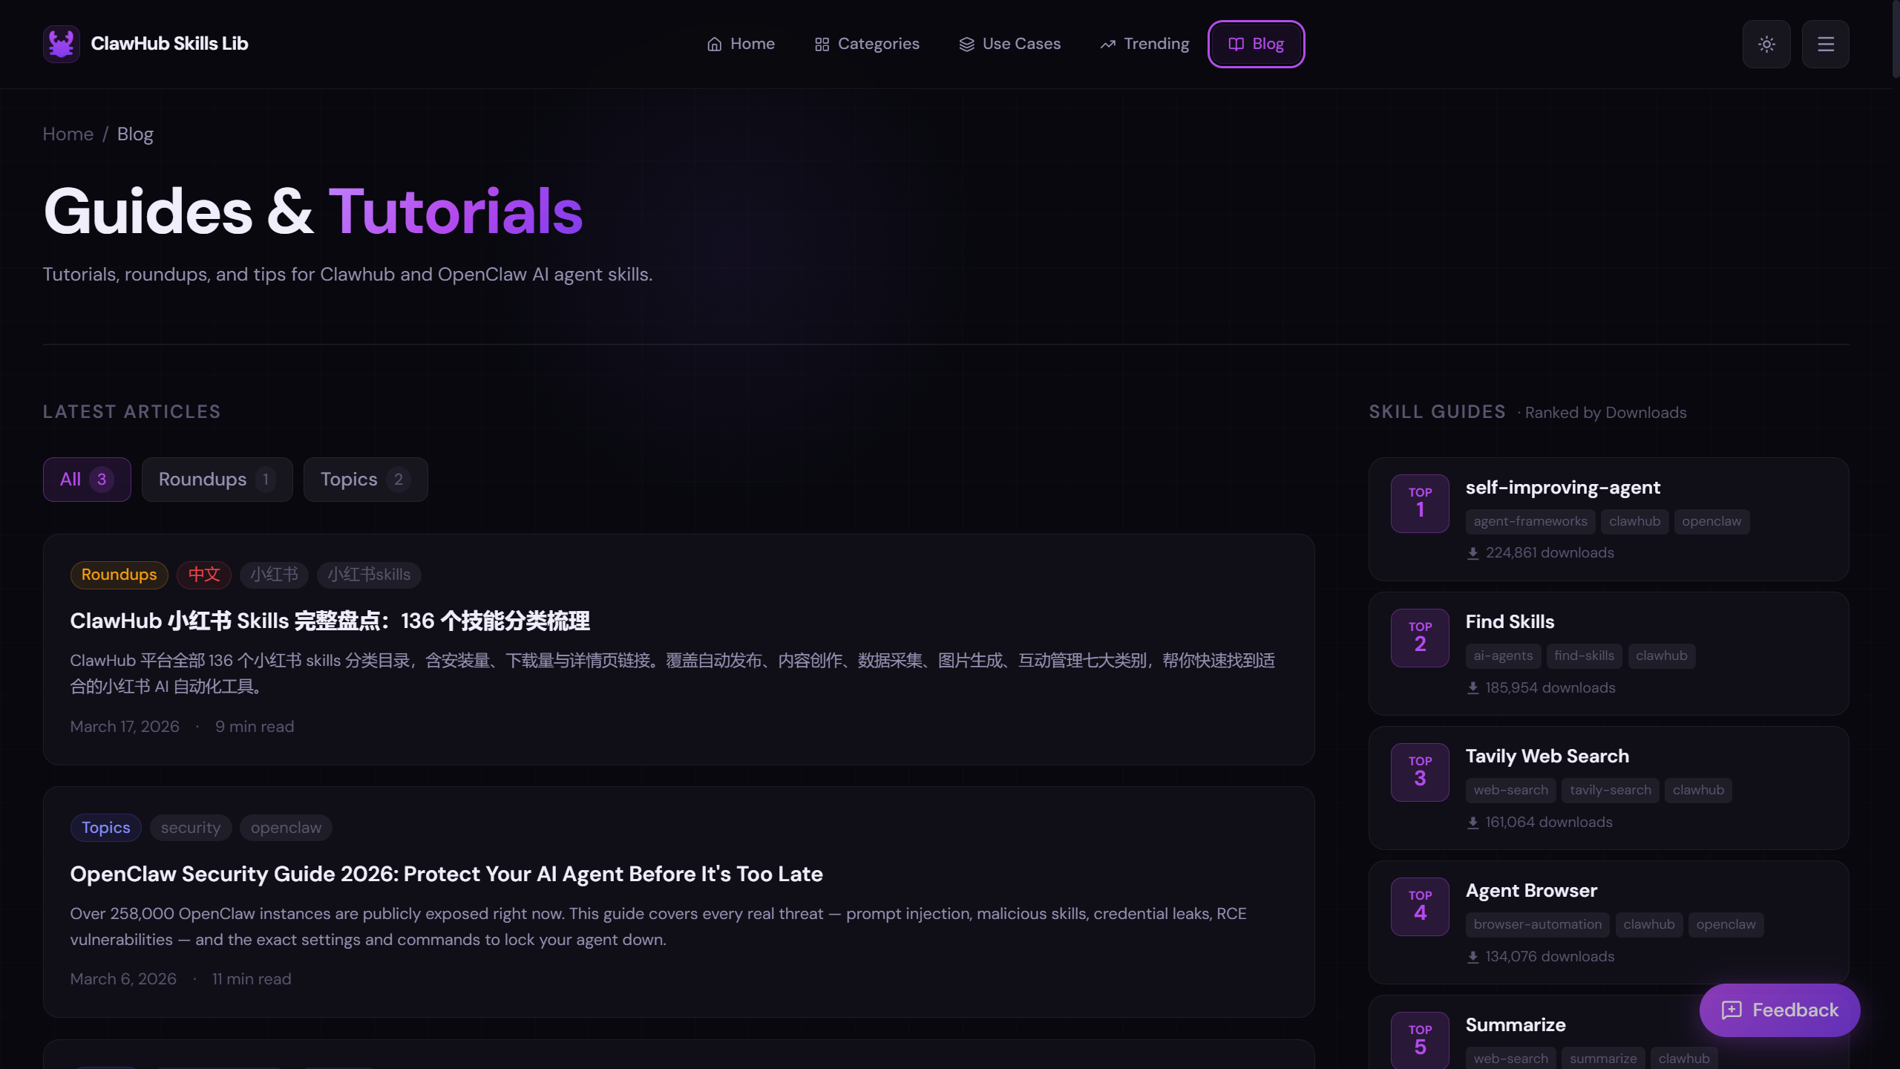
Task: Toggle the light/dark theme sun icon
Action: tap(1766, 44)
